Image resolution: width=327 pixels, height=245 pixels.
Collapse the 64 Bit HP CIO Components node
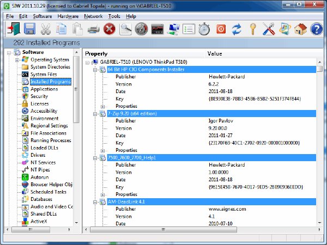pos(95,70)
